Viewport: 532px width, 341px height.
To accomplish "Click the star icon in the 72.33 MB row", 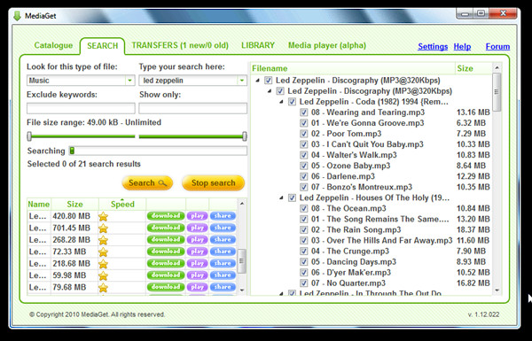I will [x=103, y=252].
